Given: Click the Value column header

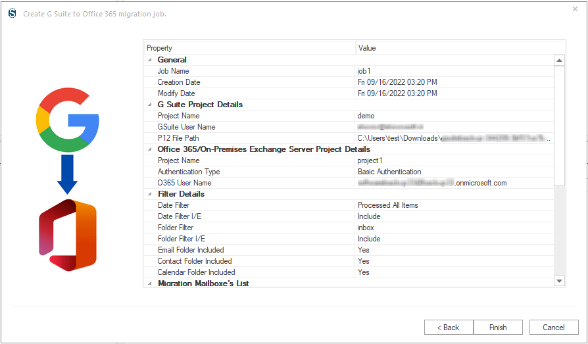Looking at the screenshot, I should [460, 48].
